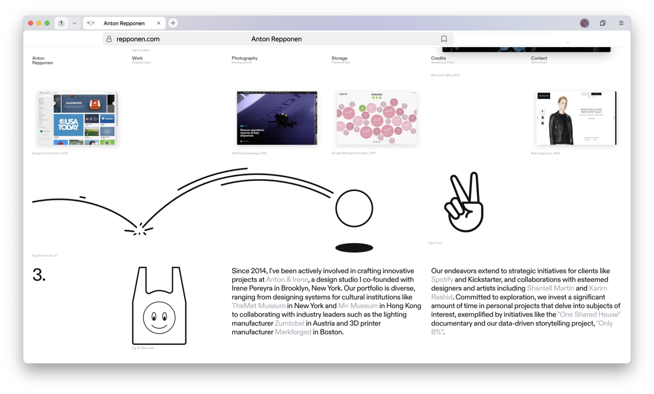
Task: Expand the tab list chevron dropdown
Action: click(x=74, y=23)
